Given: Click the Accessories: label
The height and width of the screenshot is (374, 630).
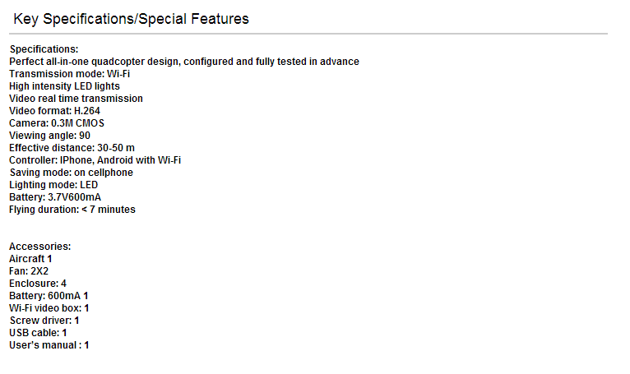Looking at the screenshot, I should point(39,247).
